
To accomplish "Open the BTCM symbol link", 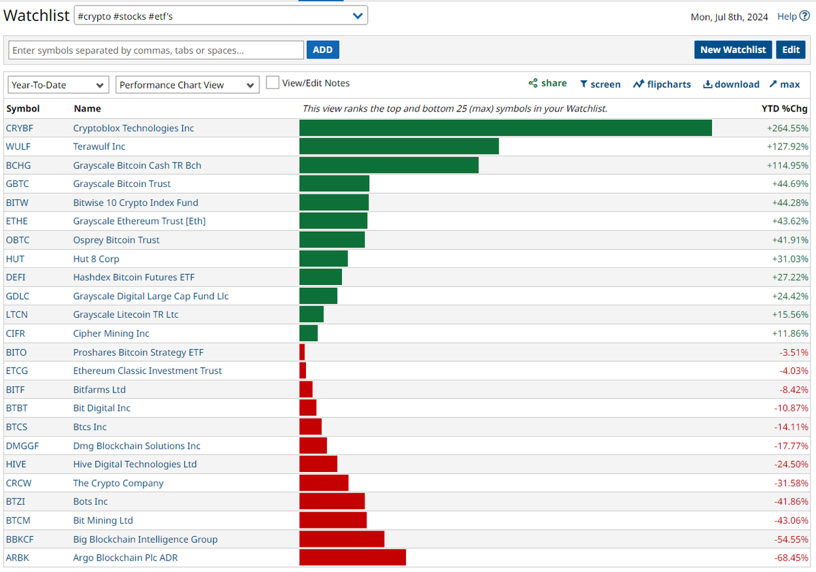I will [18, 521].
